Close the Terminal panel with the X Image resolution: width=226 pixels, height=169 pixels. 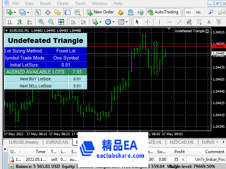tap(5, 149)
